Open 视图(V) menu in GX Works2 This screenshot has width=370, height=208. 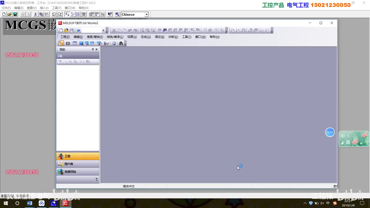click(x=132, y=37)
